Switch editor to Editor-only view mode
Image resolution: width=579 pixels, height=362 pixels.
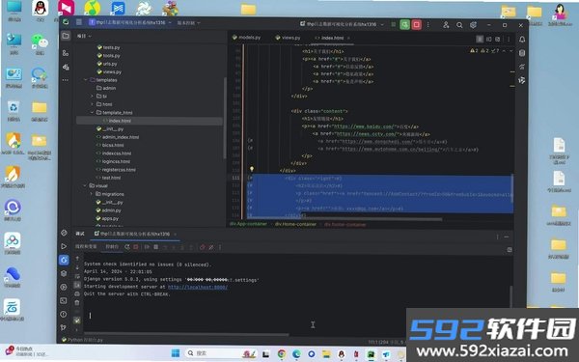pyautogui.click(x=480, y=40)
